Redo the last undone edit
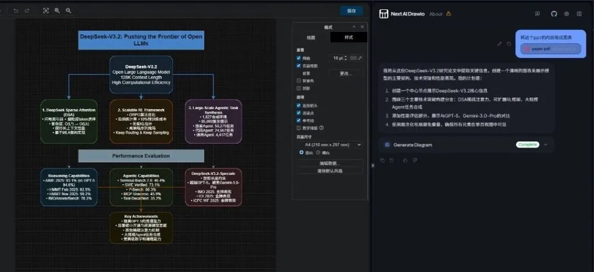The image size is (594, 272). coord(27,10)
